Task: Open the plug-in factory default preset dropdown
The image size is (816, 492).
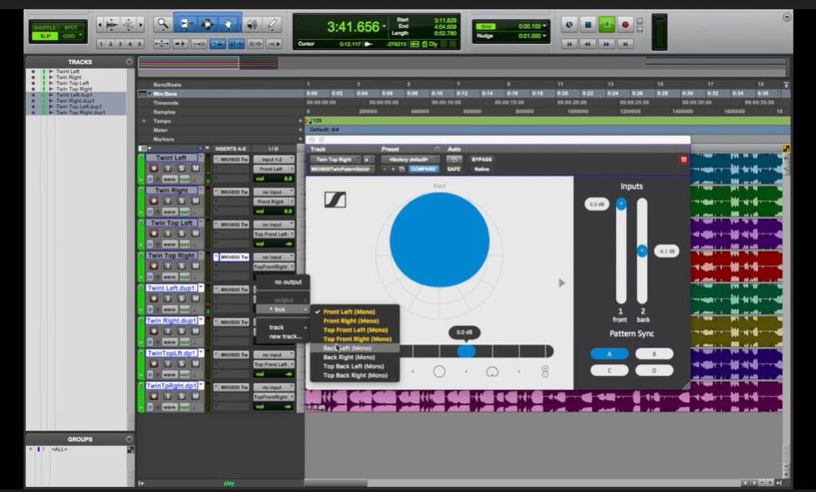Action: (x=411, y=159)
